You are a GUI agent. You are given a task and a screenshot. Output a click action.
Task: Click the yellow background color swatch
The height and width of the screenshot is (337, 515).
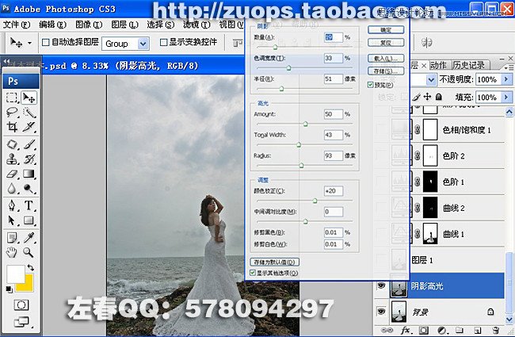28,286
